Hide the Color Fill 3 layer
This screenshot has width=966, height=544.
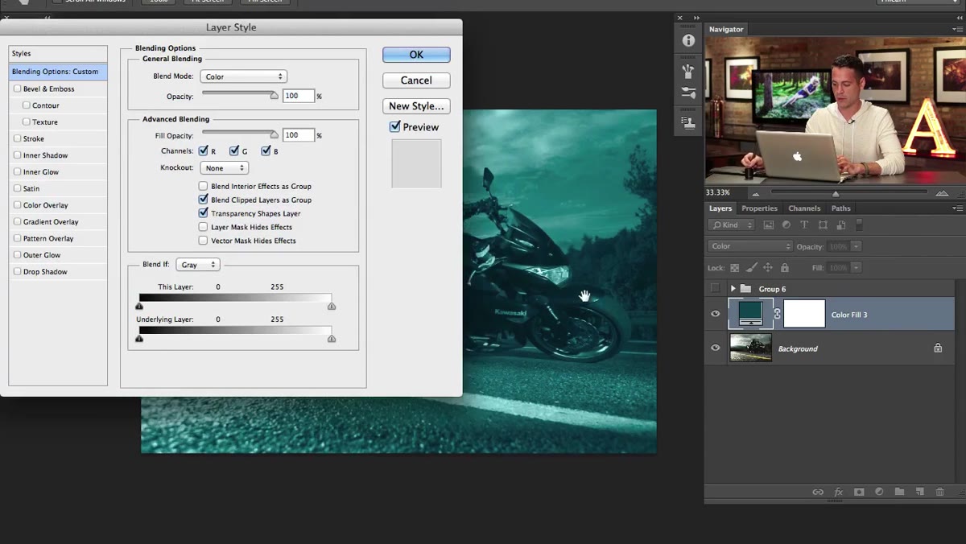(x=715, y=314)
